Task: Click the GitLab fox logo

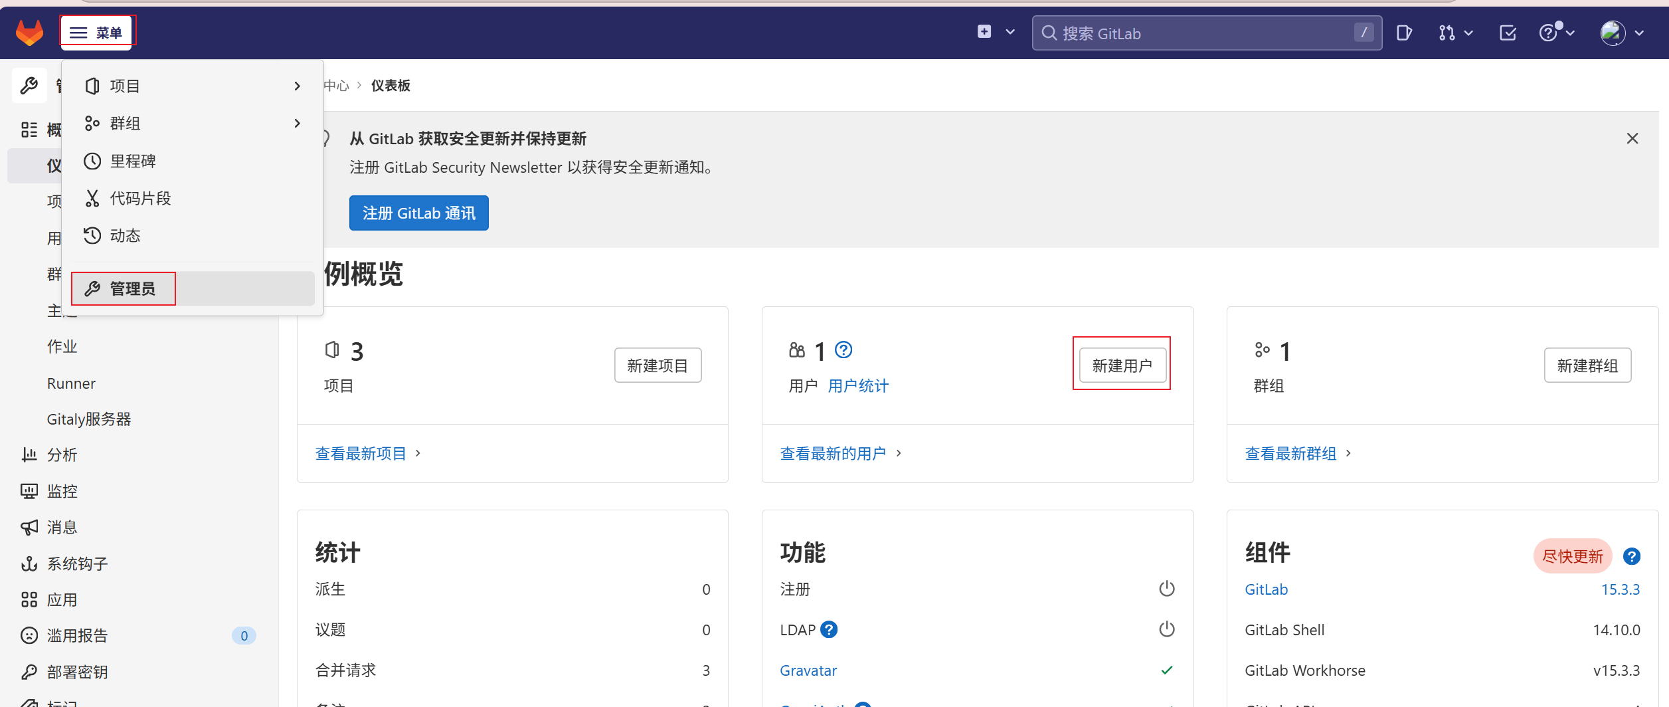Action: point(29,33)
